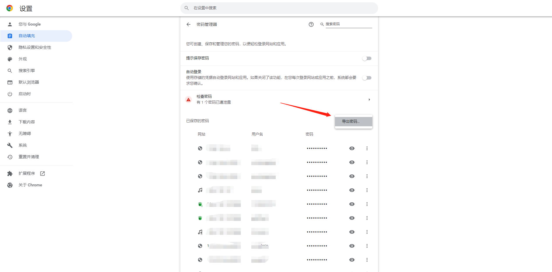Screen dimensions: 552x272
Task: Click the red warning icon for 检查密码
Action: [x=188, y=100]
